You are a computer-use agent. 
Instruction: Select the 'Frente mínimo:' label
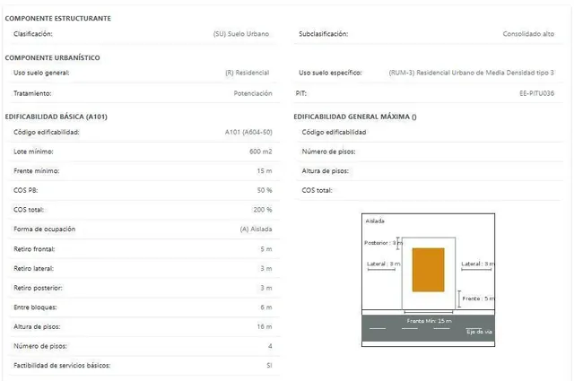pyautogui.click(x=36, y=171)
